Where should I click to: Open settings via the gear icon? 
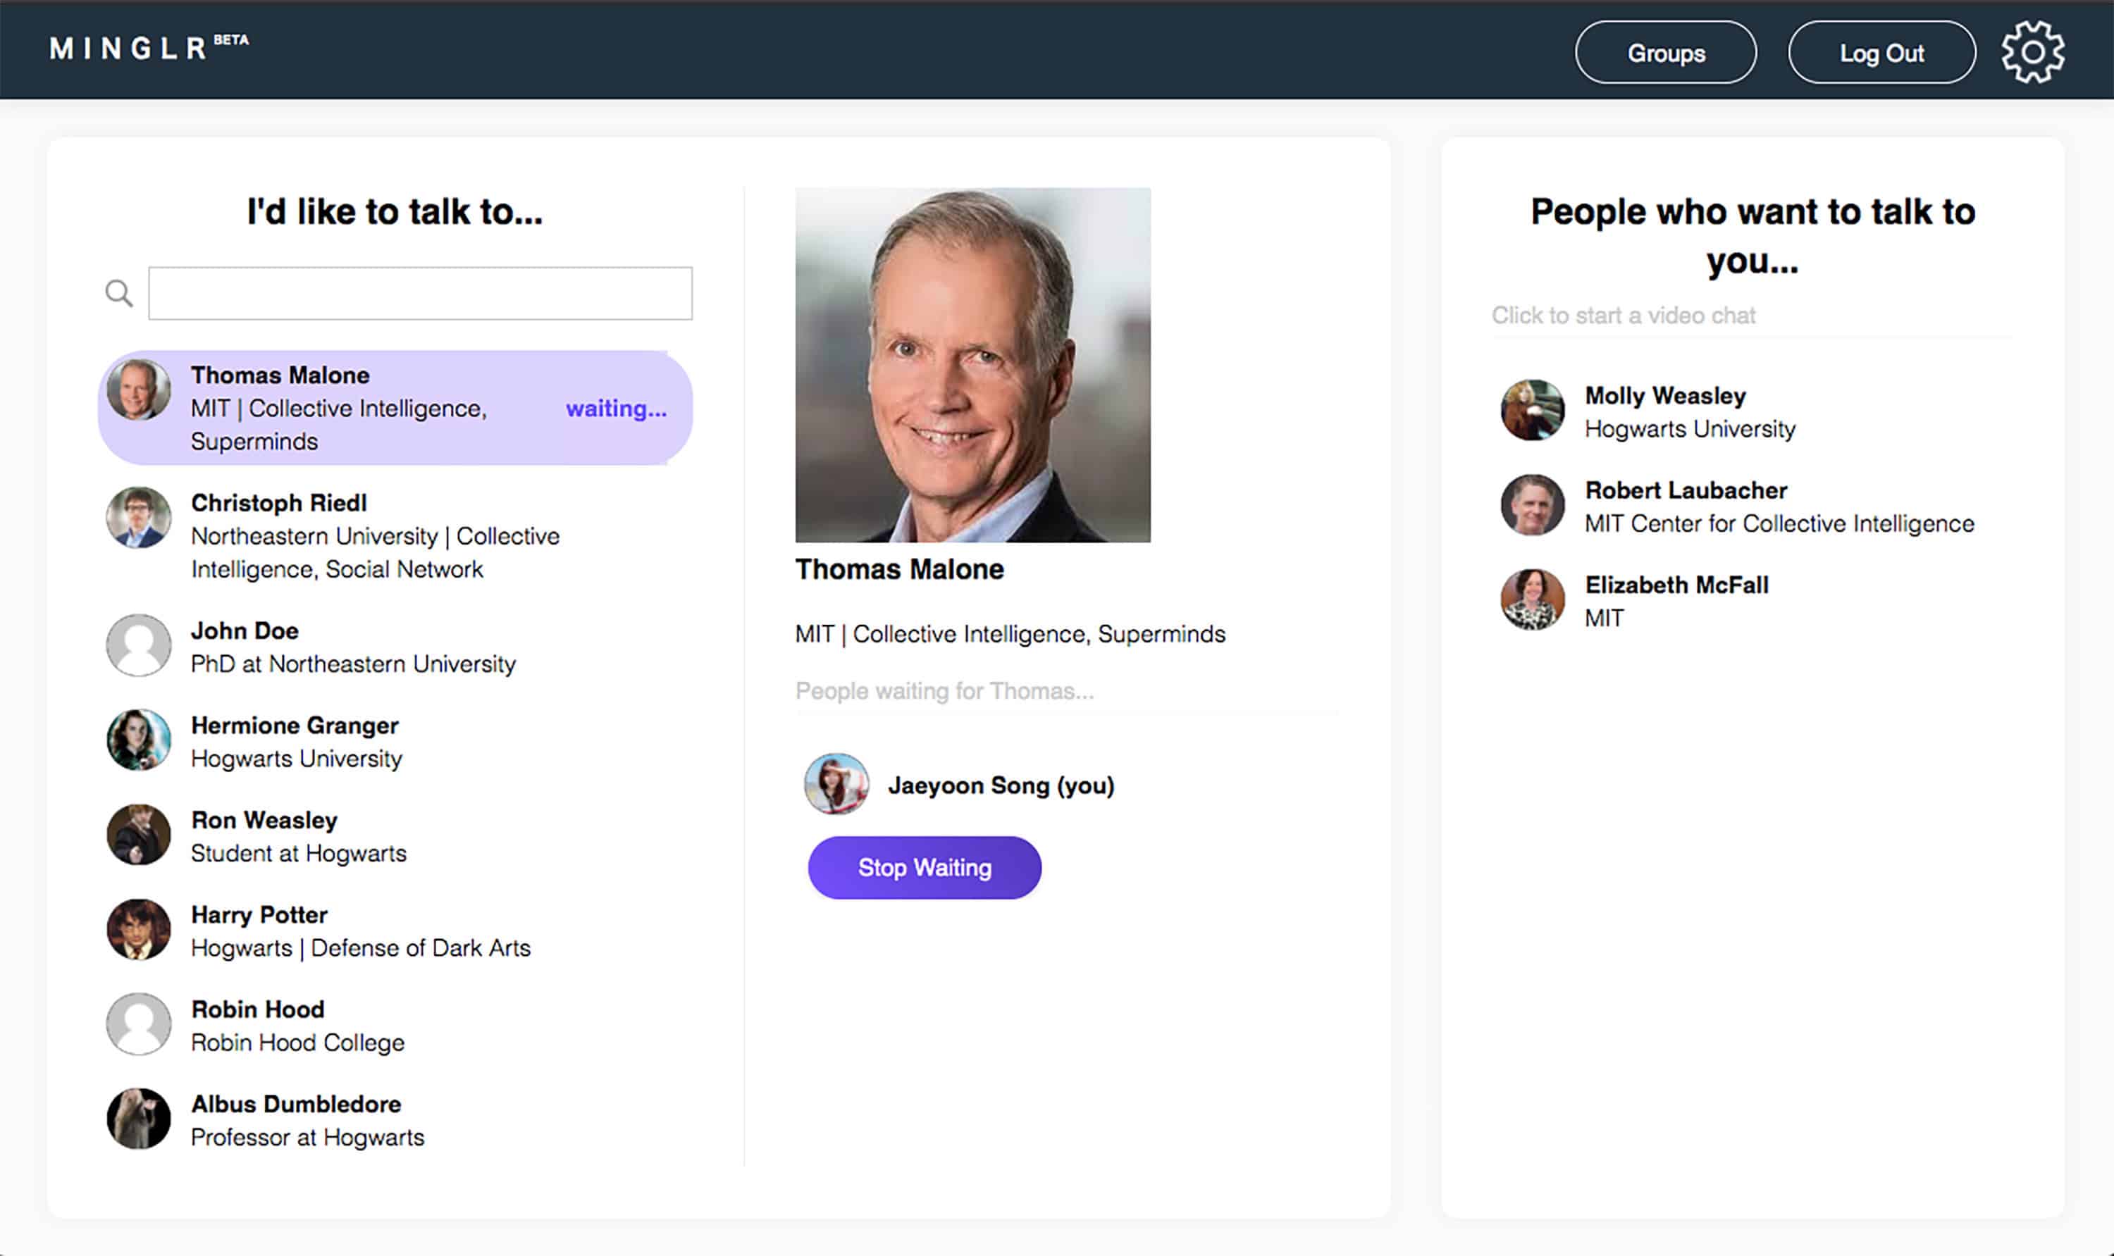tap(2032, 52)
